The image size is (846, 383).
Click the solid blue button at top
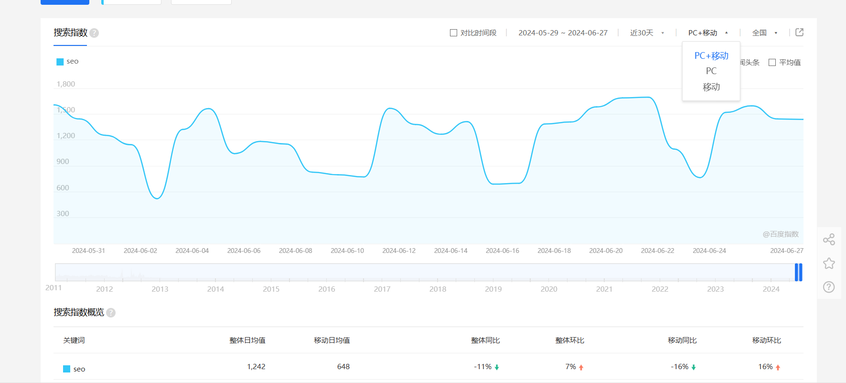coord(65,2)
